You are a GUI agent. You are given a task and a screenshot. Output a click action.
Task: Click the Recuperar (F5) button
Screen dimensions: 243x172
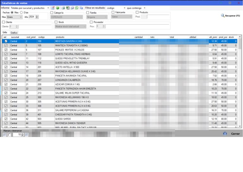pyautogui.click(x=230, y=15)
